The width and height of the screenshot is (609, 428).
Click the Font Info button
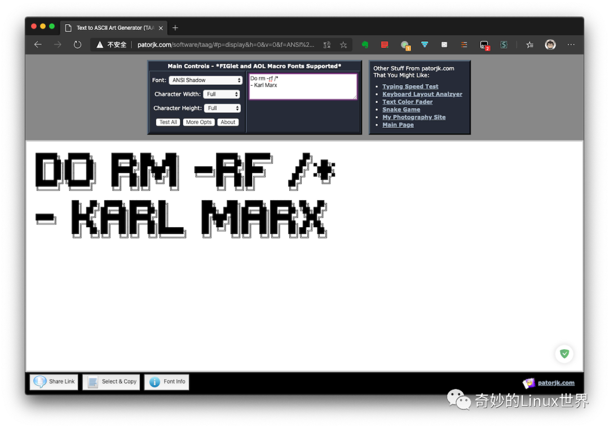[x=166, y=382]
